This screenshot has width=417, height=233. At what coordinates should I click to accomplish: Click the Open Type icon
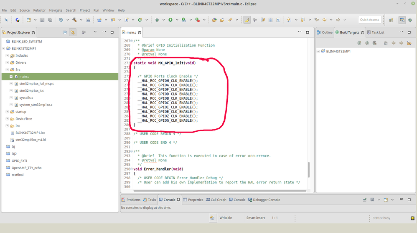coord(214,20)
